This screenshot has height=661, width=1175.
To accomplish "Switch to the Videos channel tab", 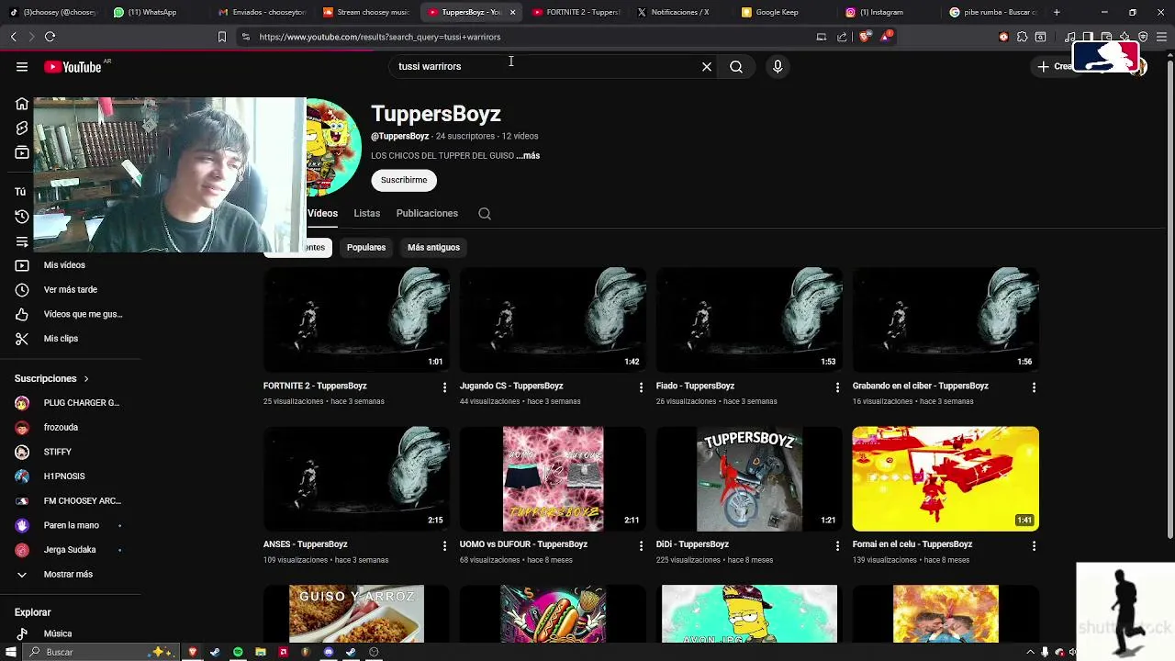I will 322,214.
